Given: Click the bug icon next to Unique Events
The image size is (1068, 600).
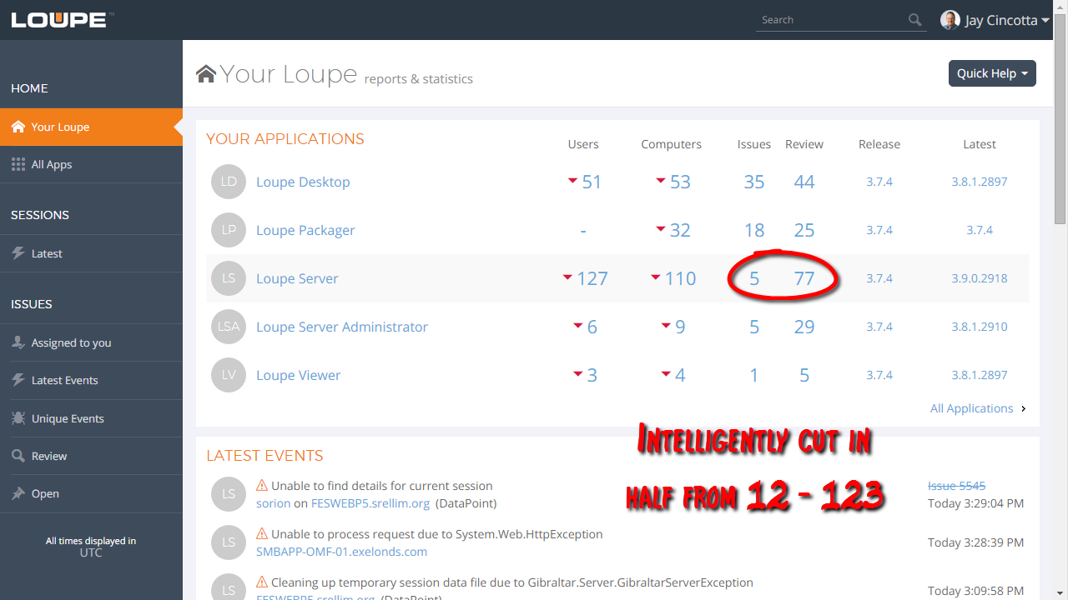Looking at the screenshot, I should (x=18, y=418).
